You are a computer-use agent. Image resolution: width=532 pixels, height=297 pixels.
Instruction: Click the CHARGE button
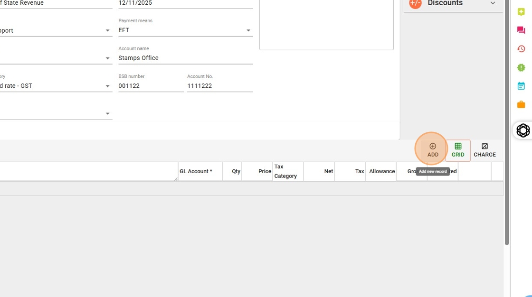click(484, 150)
